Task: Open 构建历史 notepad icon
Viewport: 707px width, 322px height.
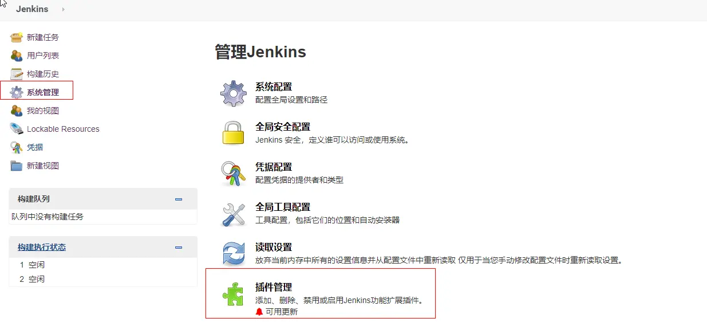Action: pyautogui.click(x=17, y=74)
